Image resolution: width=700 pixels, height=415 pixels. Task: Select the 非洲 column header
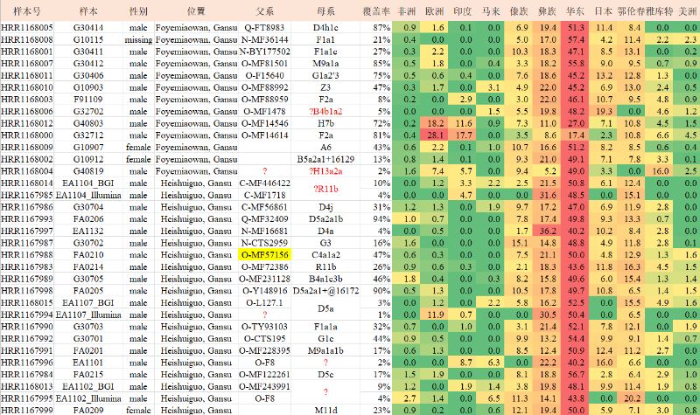(406, 11)
